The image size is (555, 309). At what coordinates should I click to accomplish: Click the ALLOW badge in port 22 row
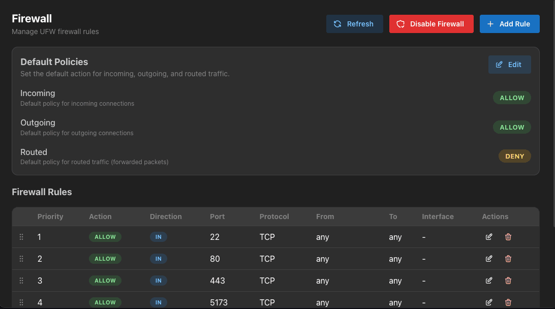105,237
